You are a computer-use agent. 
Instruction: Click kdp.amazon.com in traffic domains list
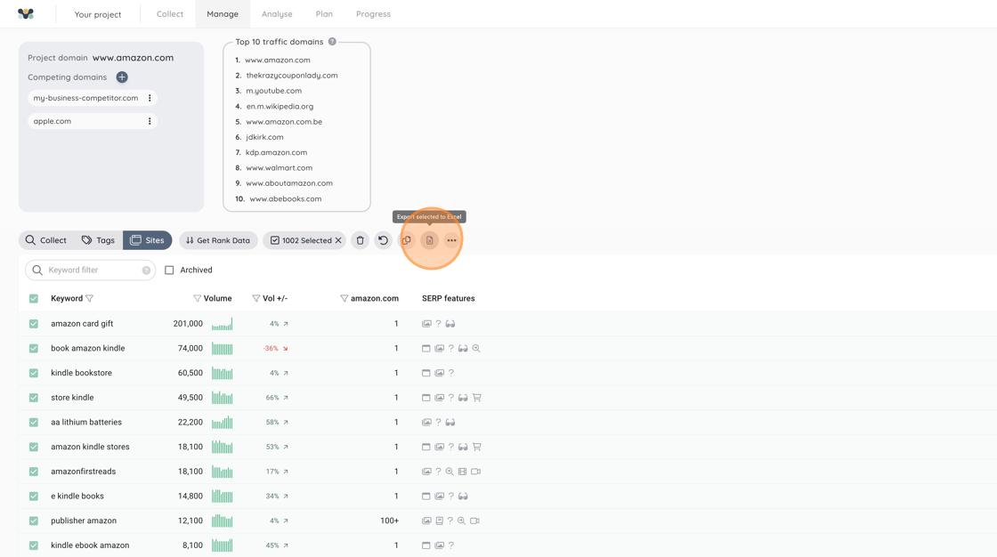pos(277,153)
